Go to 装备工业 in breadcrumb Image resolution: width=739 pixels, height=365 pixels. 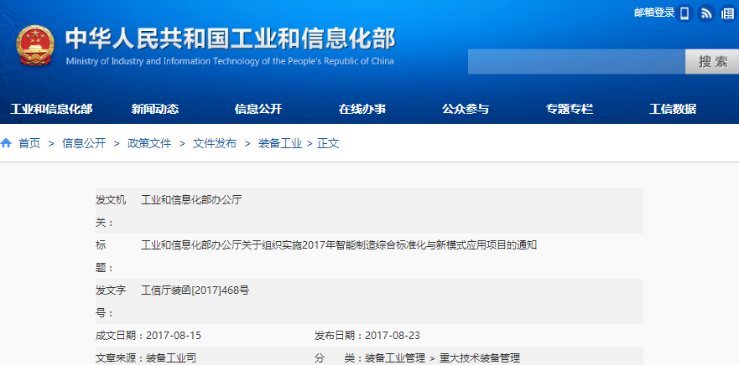tap(280, 143)
